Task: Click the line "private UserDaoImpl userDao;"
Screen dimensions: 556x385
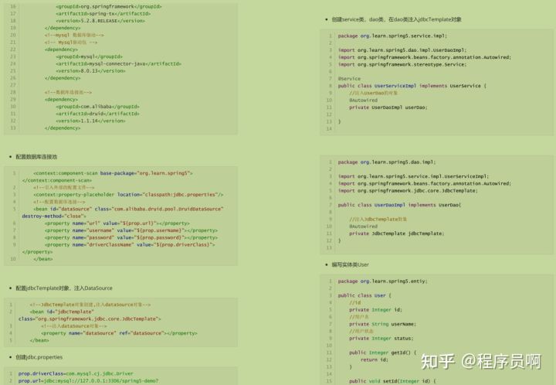Action: pyautogui.click(x=388, y=107)
